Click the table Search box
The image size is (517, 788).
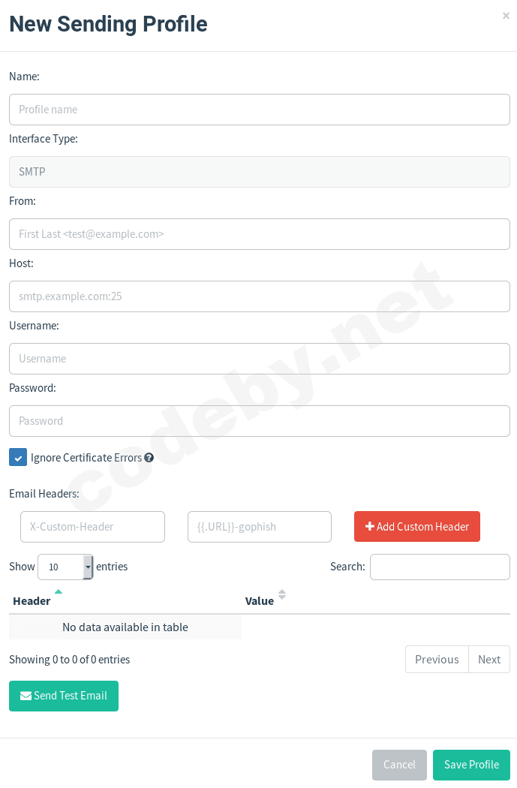[x=440, y=567]
